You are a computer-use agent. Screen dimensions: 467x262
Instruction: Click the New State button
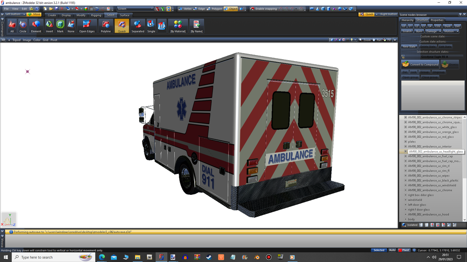(x=409, y=47)
